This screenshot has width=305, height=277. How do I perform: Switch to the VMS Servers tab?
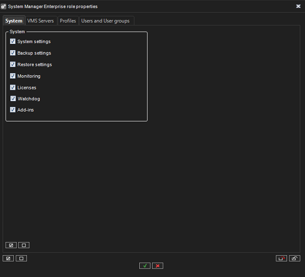tap(41, 21)
